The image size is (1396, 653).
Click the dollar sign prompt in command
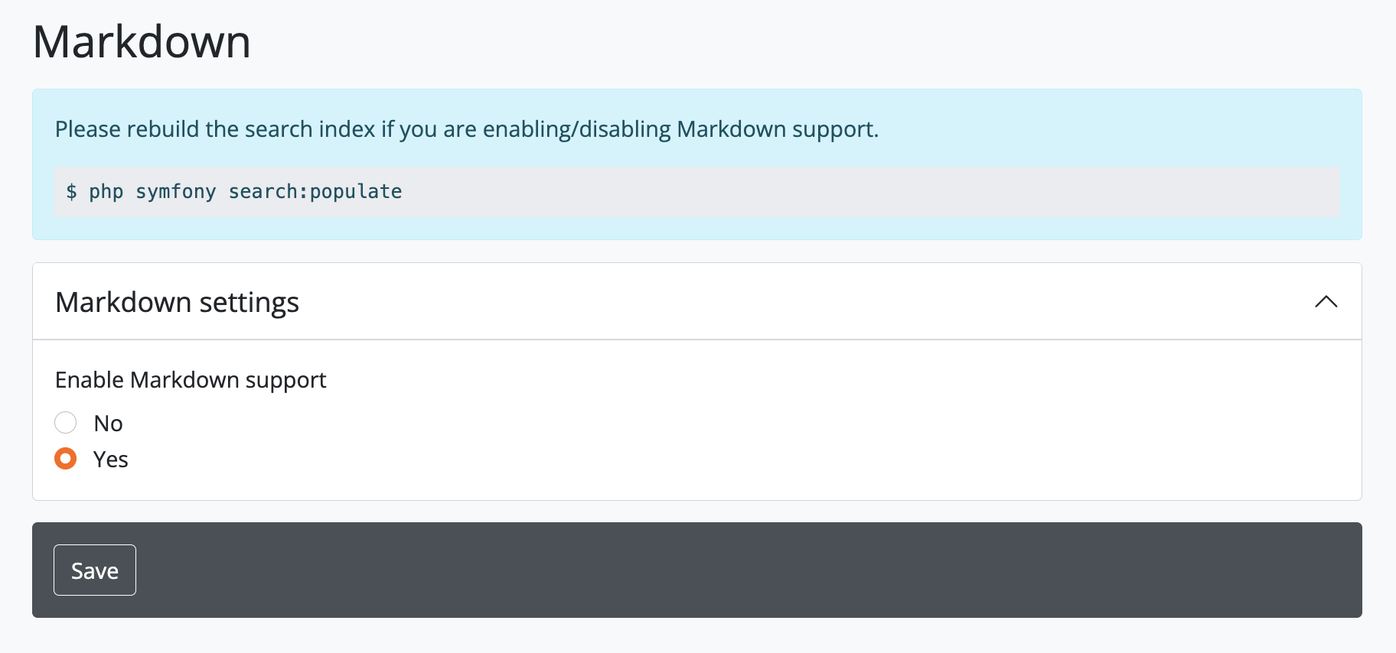tap(71, 191)
